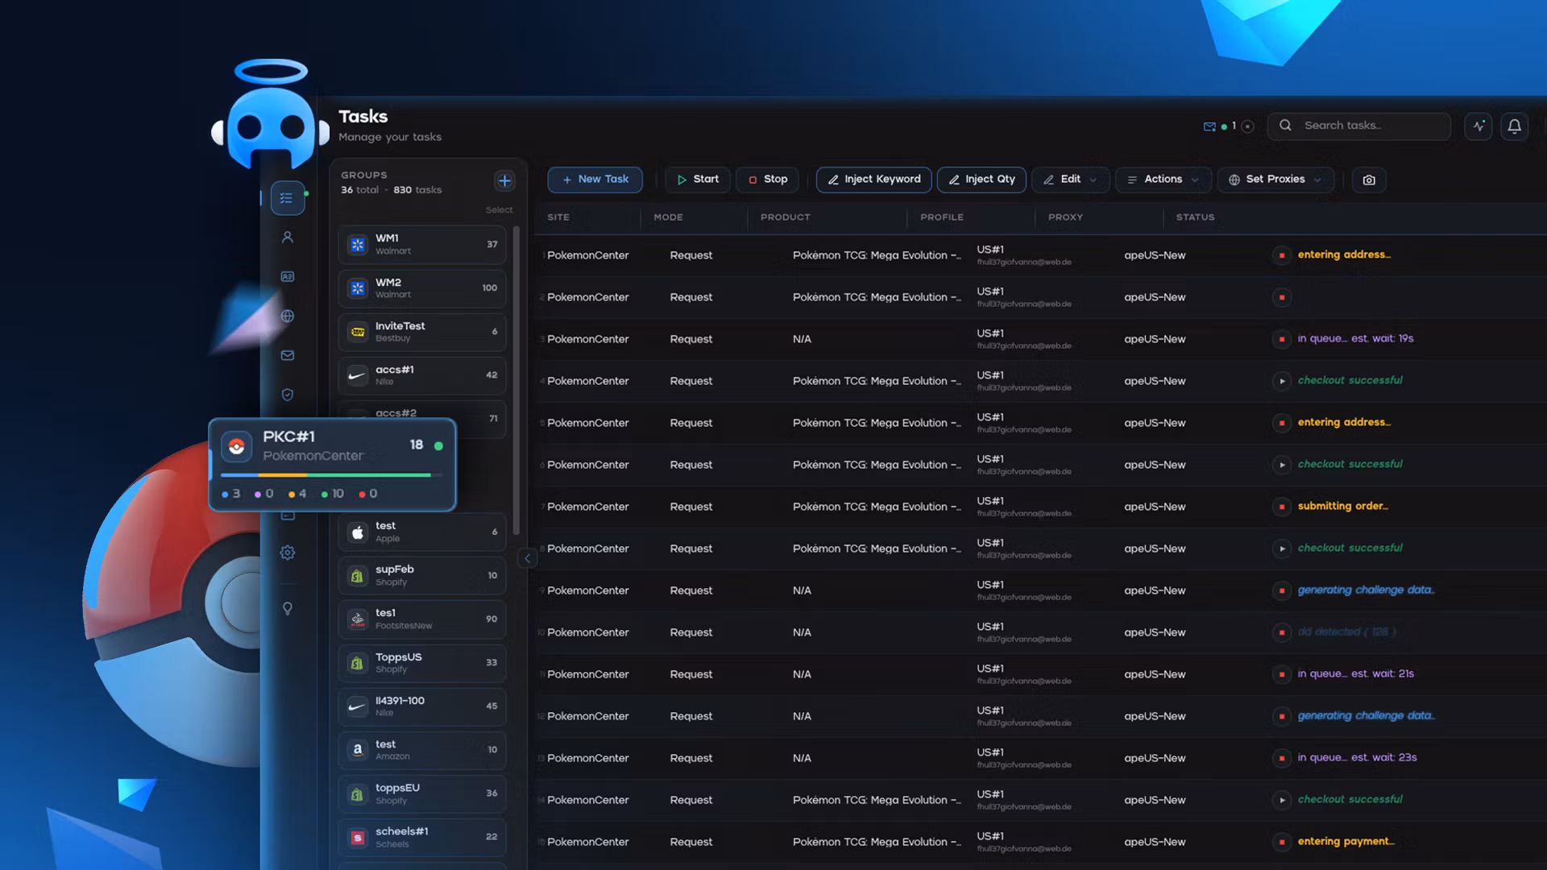
Task: Open the shield icon in sidebar
Action: (x=287, y=395)
